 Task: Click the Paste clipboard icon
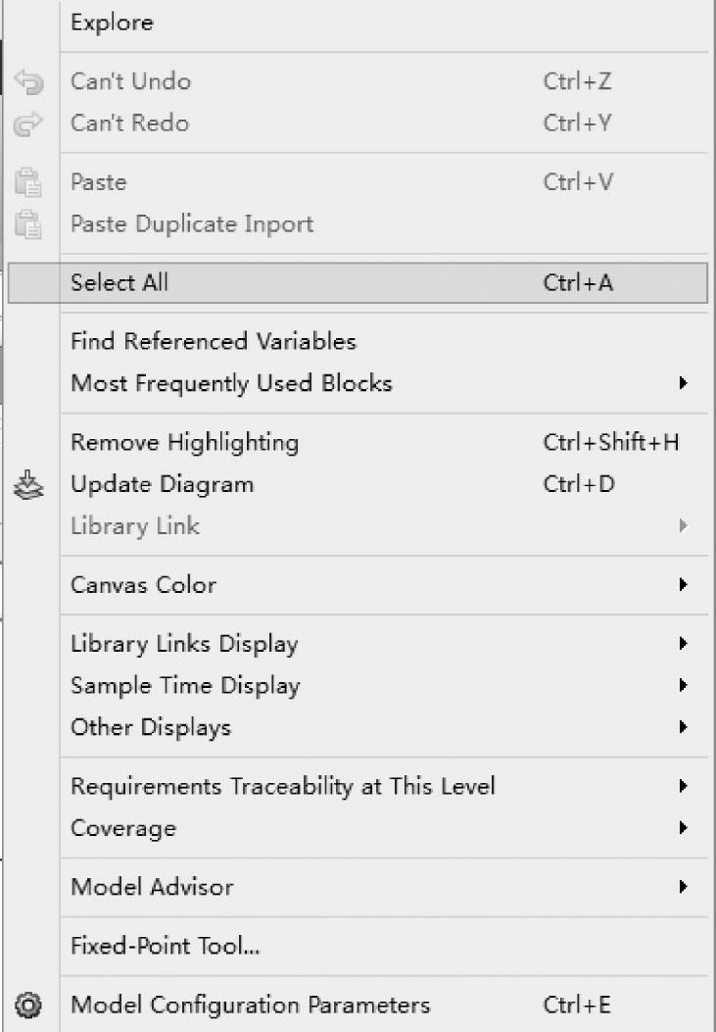(x=28, y=182)
